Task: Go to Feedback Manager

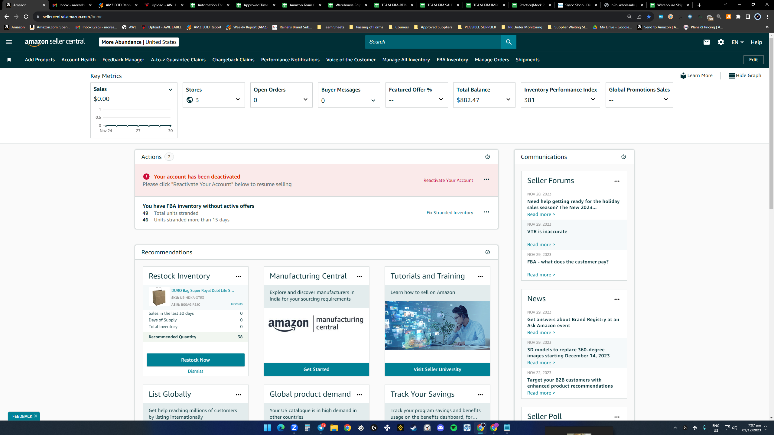Action: [x=123, y=60]
